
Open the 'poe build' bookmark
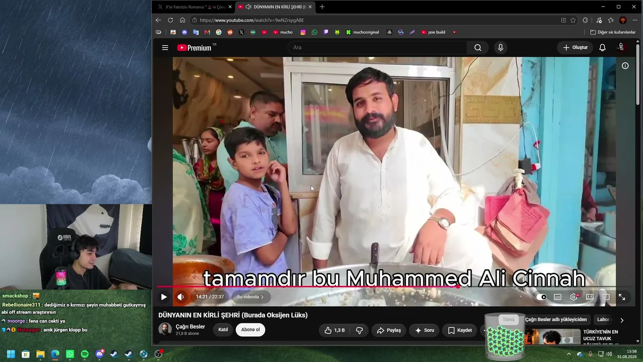point(433,32)
